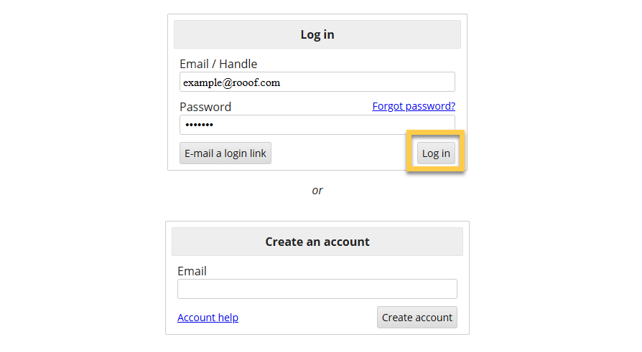Image resolution: width=642 pixels, height=352 pixels.
Task: Click empty end of the Password field
Action: coord(327,125)
